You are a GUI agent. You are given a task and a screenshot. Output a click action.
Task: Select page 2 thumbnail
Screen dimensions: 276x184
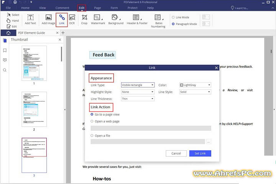click(x=34, y=109)
